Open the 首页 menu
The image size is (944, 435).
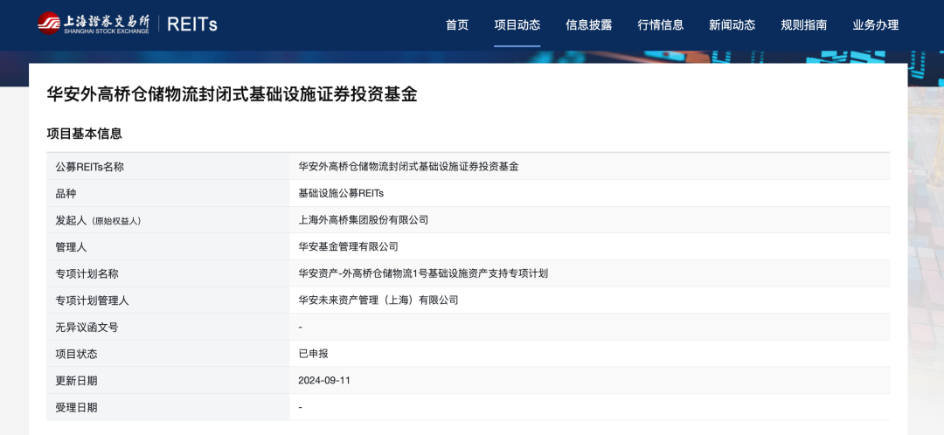[457, 24]
